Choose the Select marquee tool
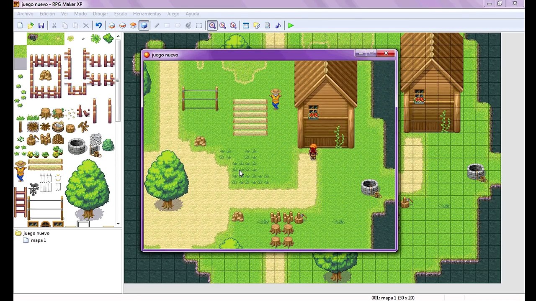Screen dimensions: 536x301 tap(199, 26)
